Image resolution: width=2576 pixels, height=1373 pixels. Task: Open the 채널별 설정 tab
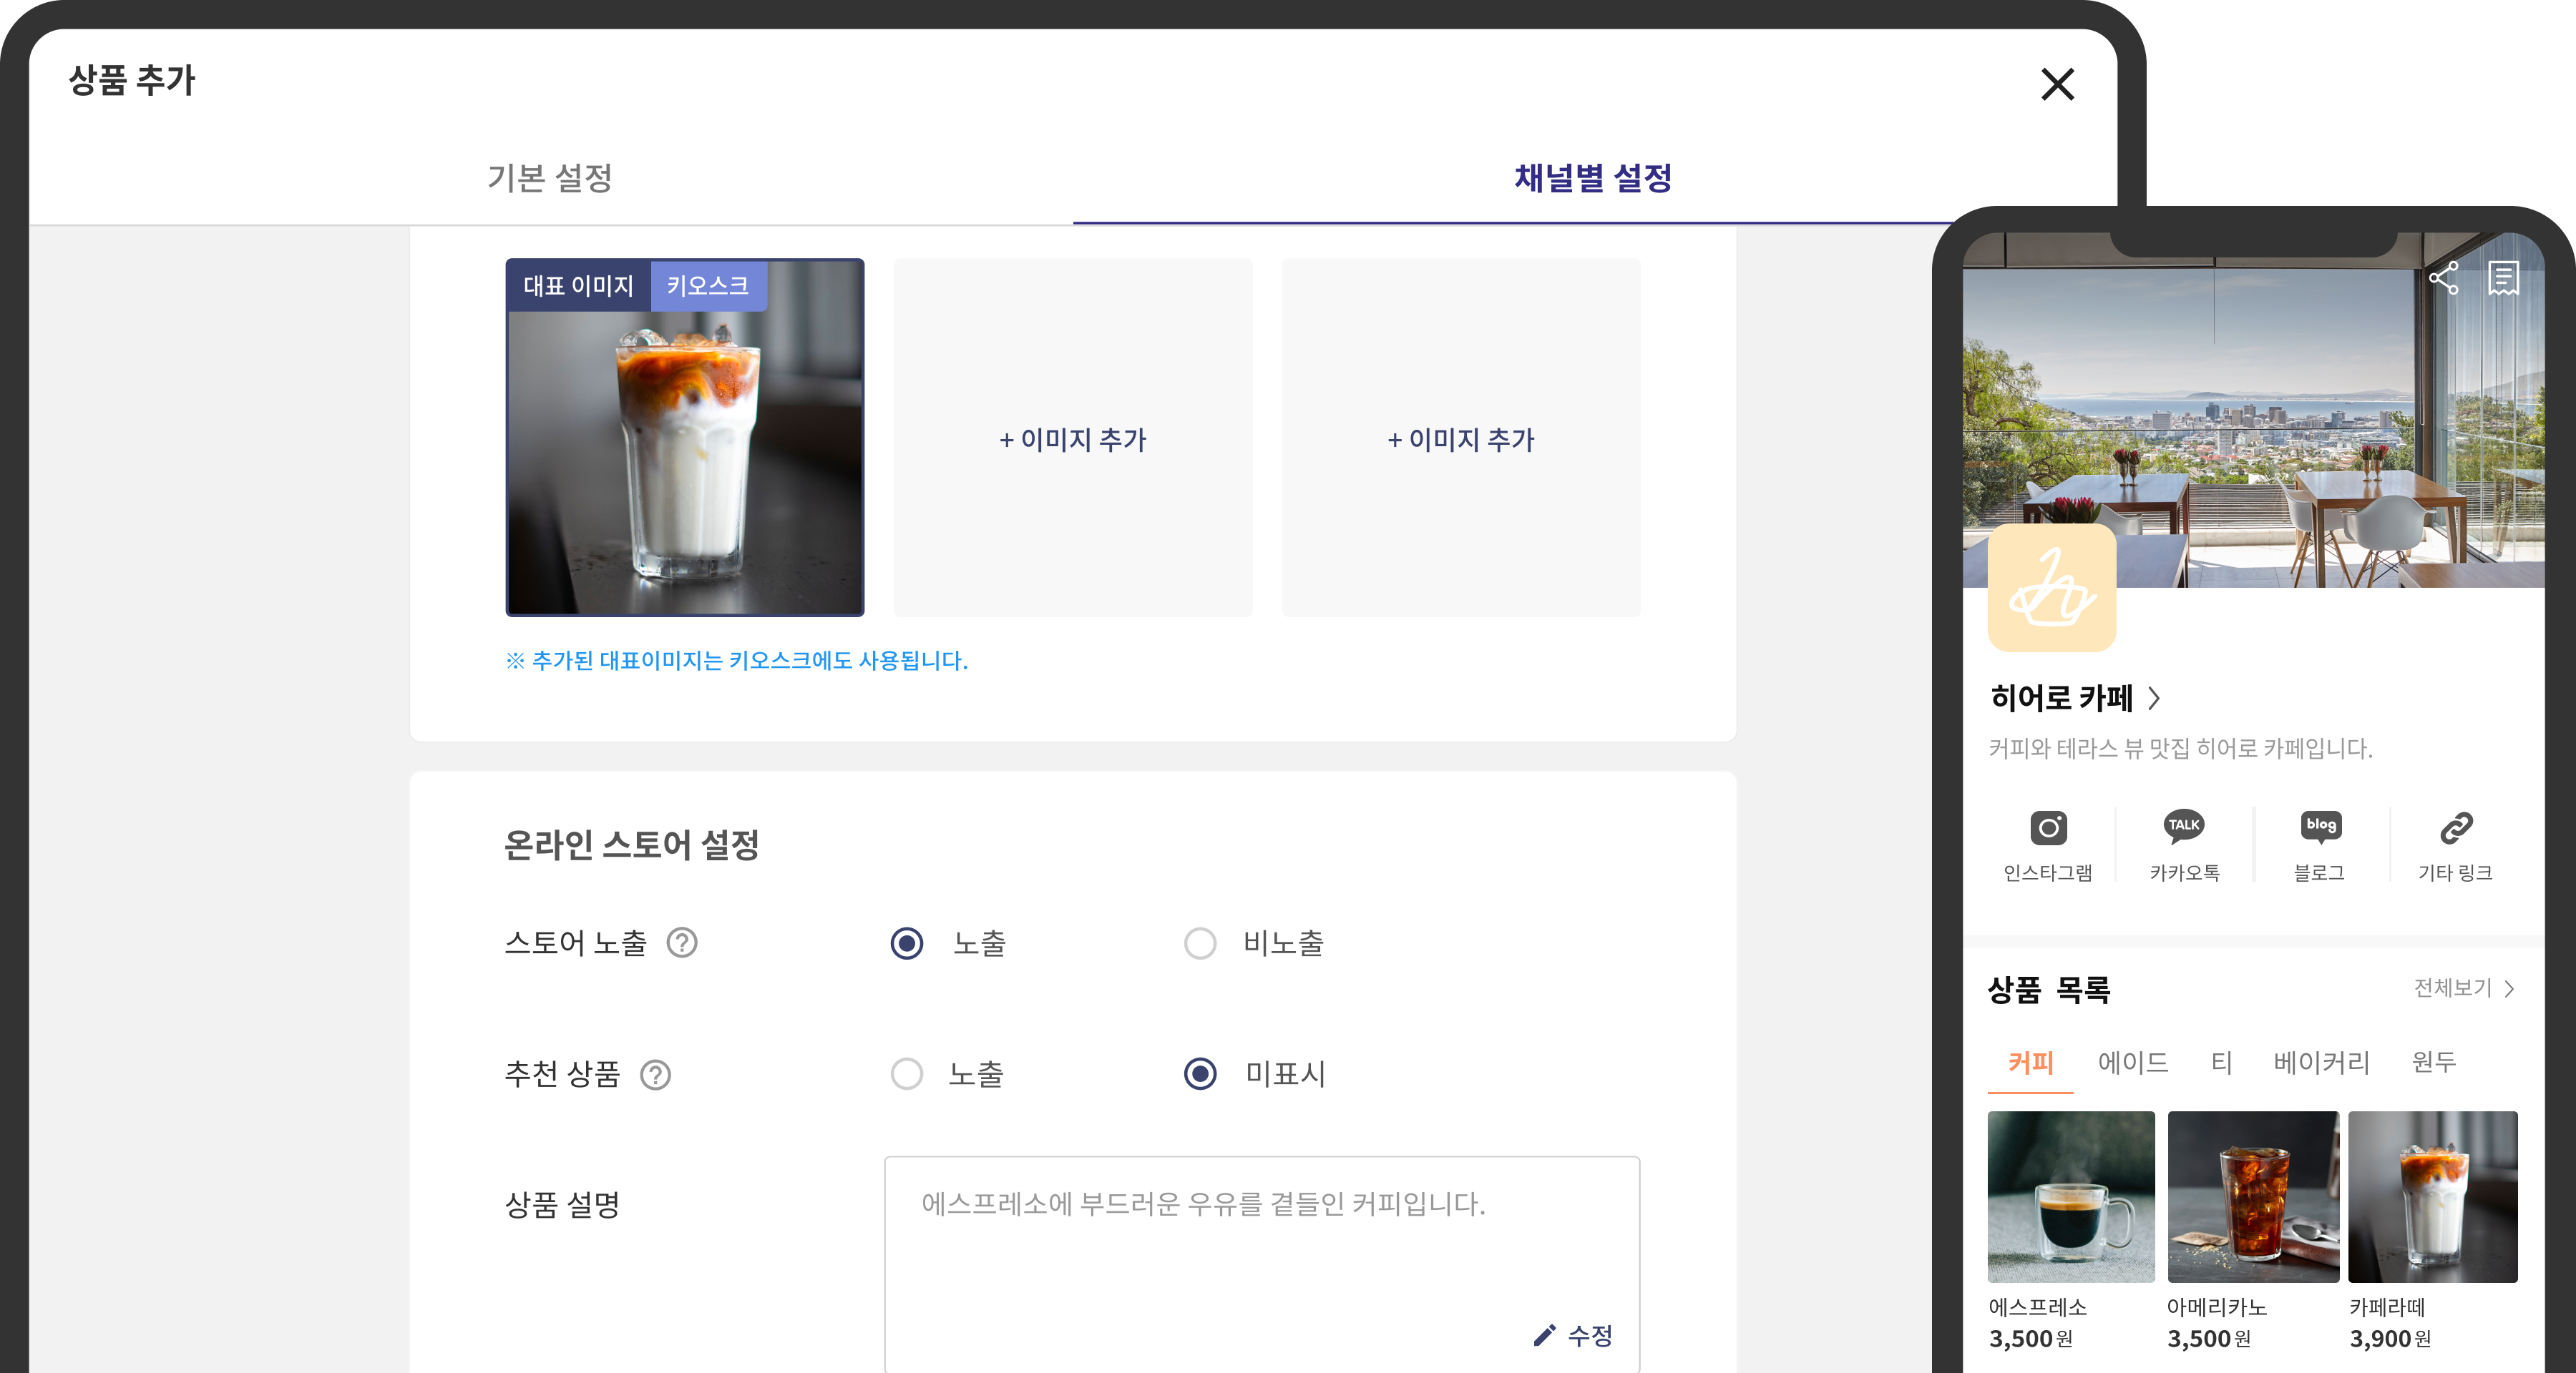tap(1593, 178)
